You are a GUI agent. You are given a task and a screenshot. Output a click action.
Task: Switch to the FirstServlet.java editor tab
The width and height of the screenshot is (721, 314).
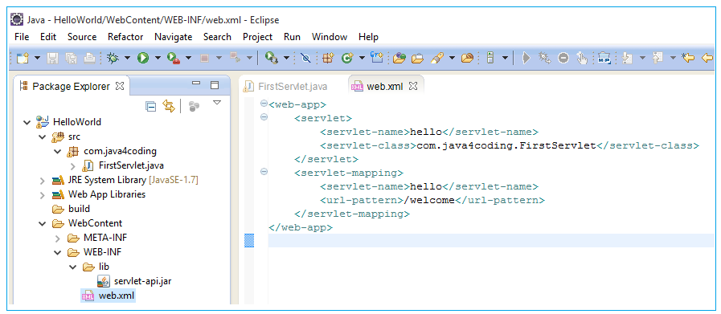click(x=285, y=87)
